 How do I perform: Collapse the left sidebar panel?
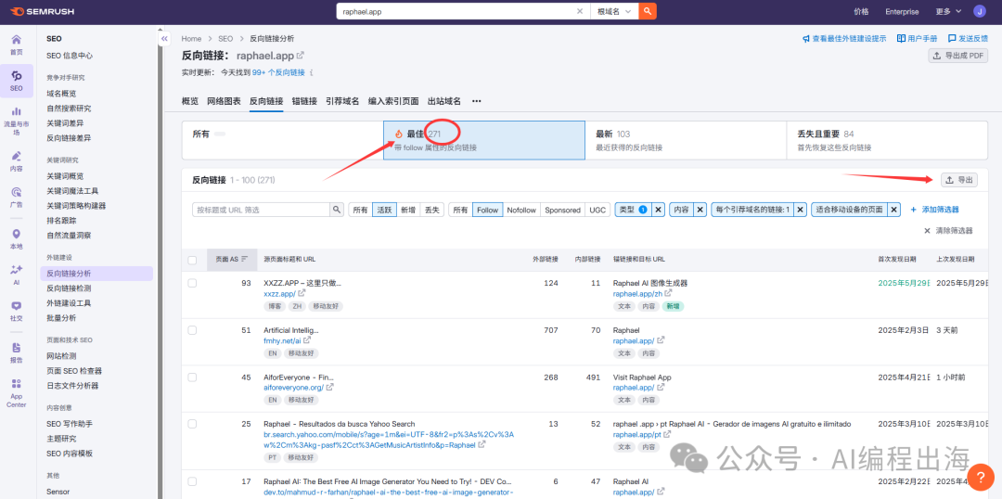click(164, 39)
